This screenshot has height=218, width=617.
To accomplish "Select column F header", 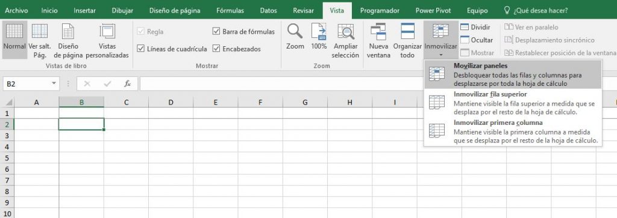I will coord(260,103).
